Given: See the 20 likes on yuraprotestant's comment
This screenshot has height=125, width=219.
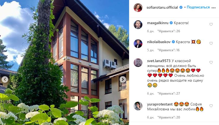Looking at the screenshot, I should [169, 117].
